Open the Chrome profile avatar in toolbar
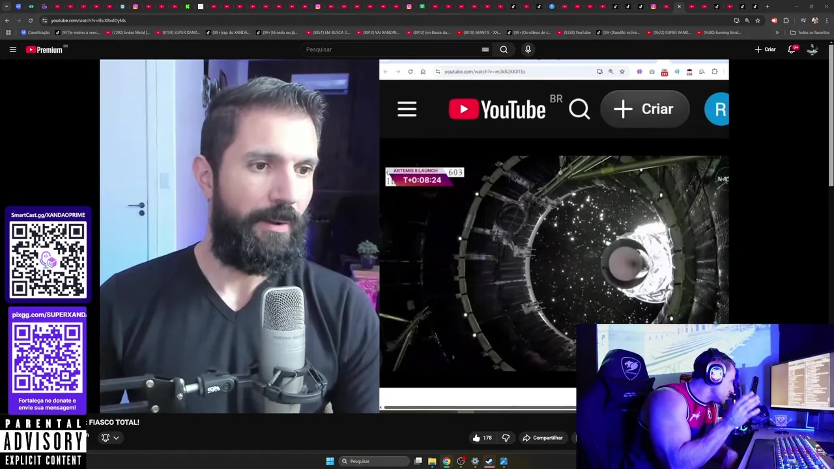 point(814,20)
